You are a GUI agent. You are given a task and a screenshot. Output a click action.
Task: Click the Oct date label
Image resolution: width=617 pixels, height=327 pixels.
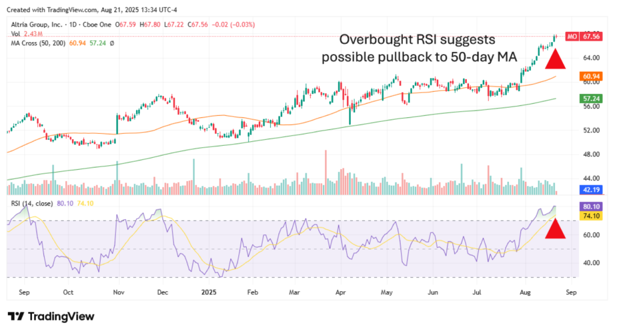pos(68,292)
